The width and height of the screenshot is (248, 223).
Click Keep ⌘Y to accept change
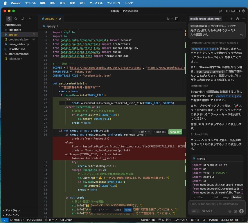175,132
